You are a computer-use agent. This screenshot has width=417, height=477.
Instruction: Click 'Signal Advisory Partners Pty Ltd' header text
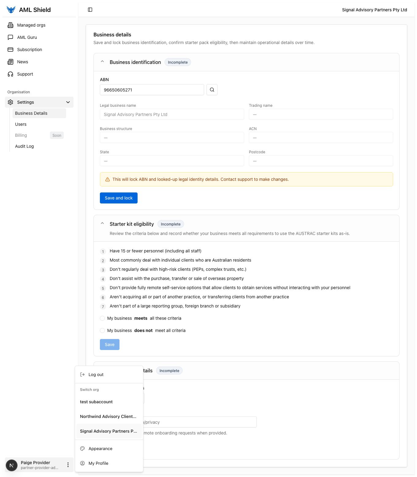point(374,10)
